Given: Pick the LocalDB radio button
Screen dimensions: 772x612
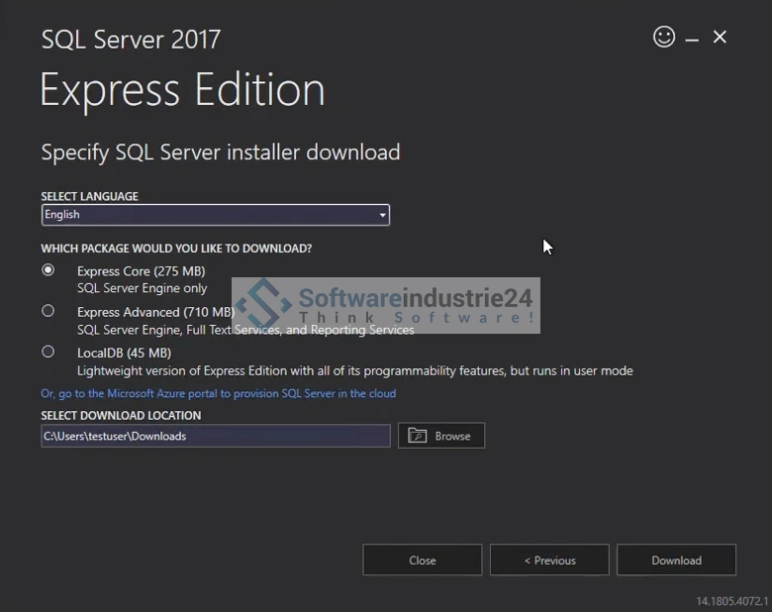Looking at the screenshot, I should click(x=48, y=352).
